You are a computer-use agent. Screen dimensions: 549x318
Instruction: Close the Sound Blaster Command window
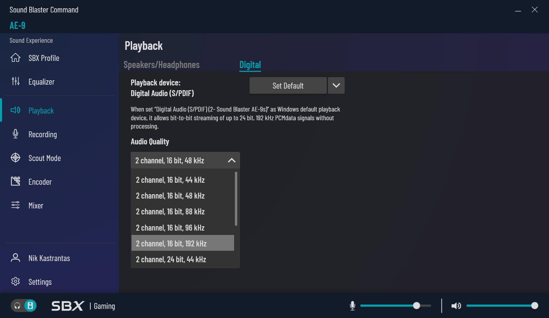[535, 10]
